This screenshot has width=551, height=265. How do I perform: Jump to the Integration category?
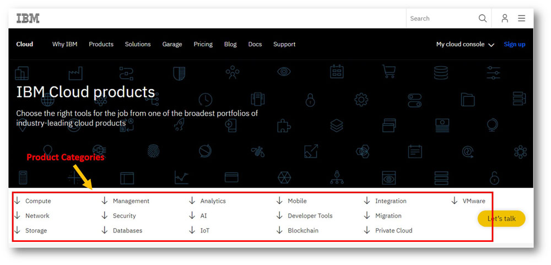[391, 201]
